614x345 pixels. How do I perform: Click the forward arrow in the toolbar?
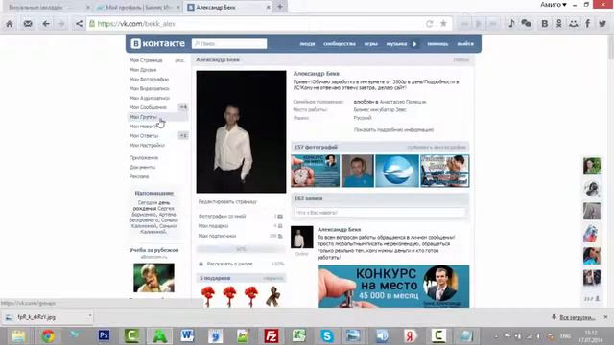coord(61,24)
